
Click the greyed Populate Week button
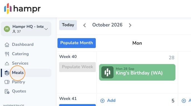77,67
